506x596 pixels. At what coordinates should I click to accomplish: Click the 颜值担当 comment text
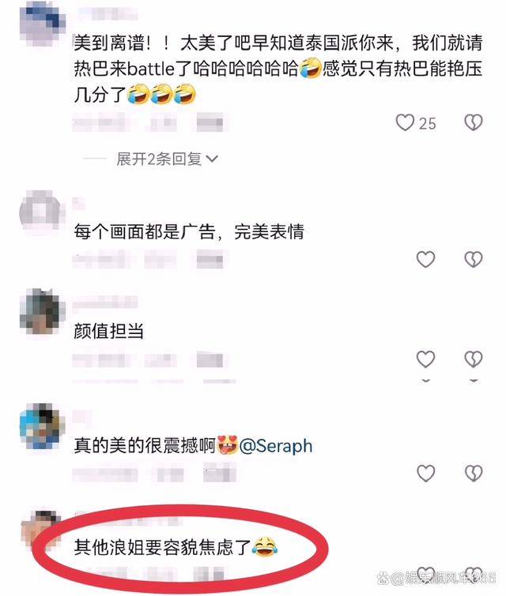coord(109,331)
